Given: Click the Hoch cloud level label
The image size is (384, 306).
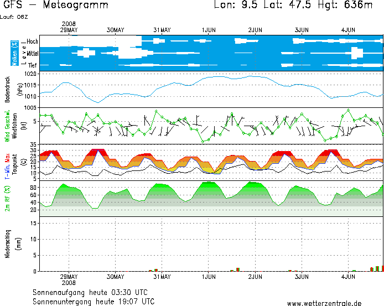Looking at the screenshot, I should [33, 42].
